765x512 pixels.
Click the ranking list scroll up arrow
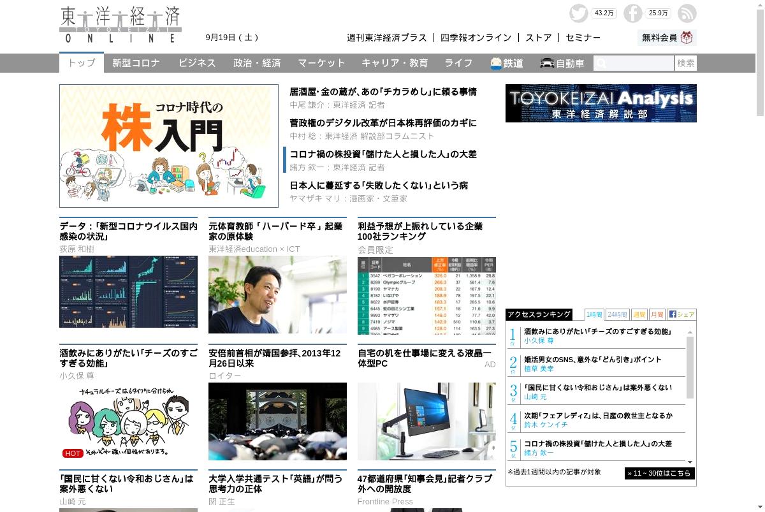pyautogui.click(x=690, y=332)
